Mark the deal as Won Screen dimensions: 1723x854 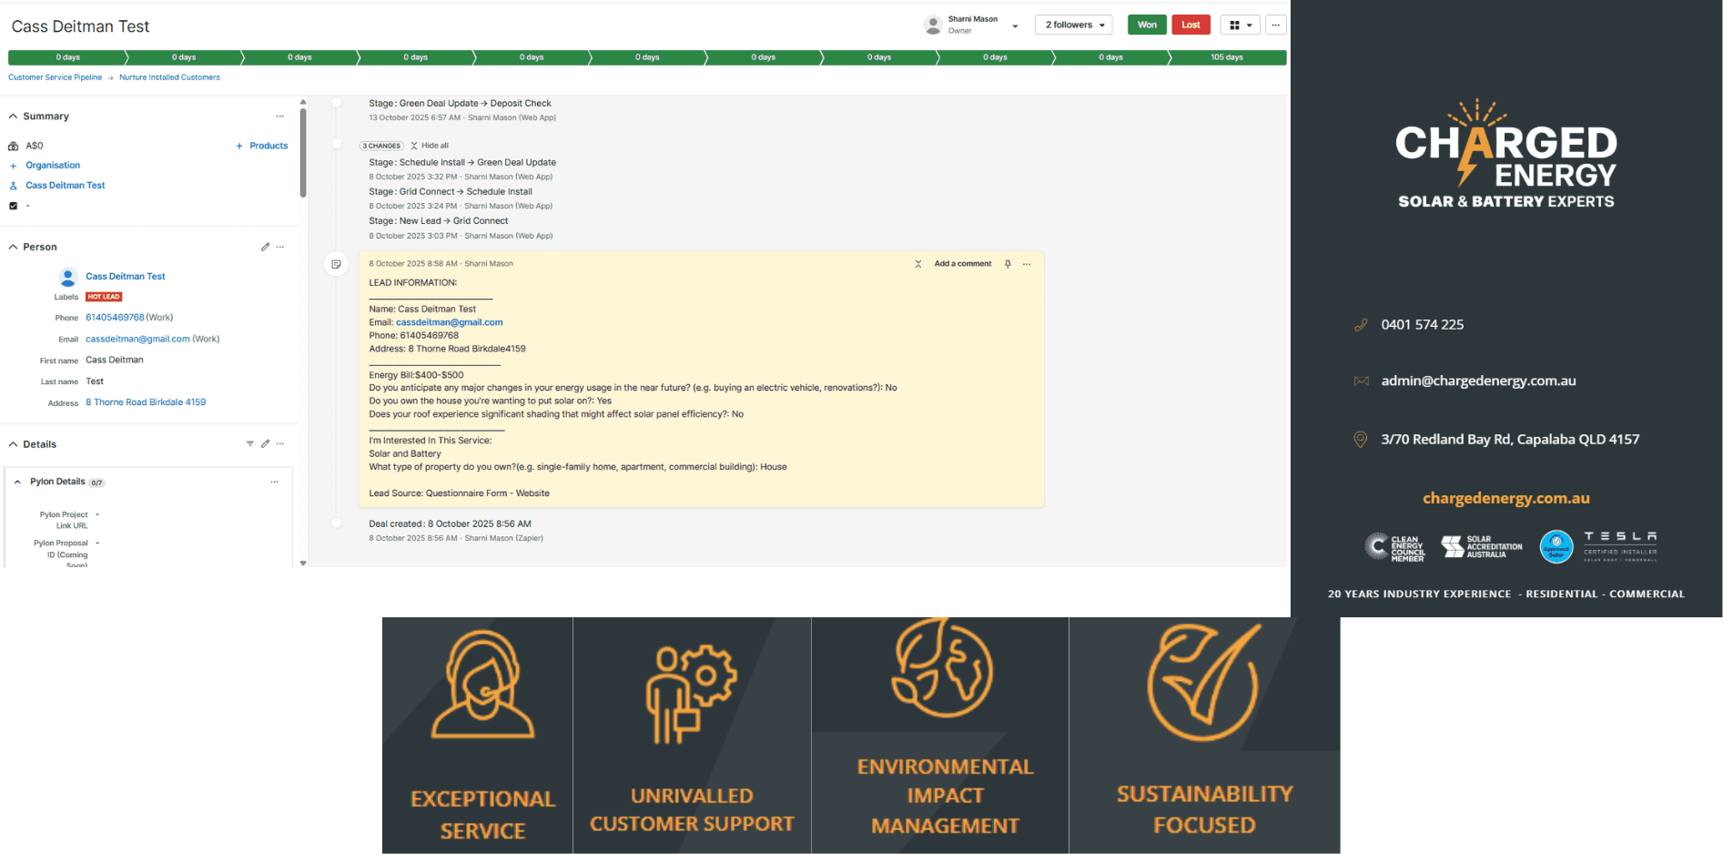tap(1147, 25)
